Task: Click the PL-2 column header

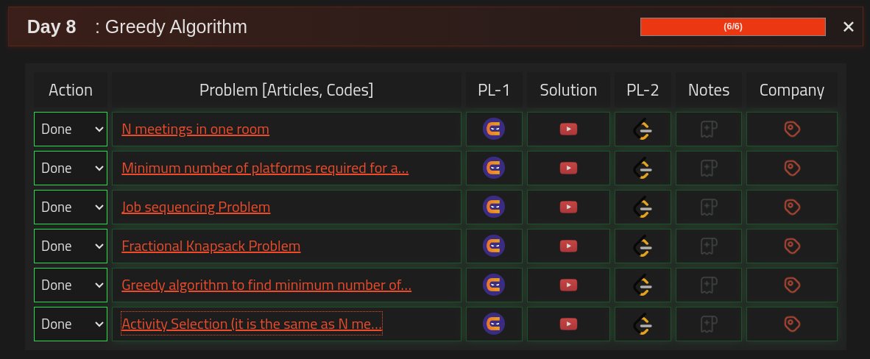Action: 643,90
